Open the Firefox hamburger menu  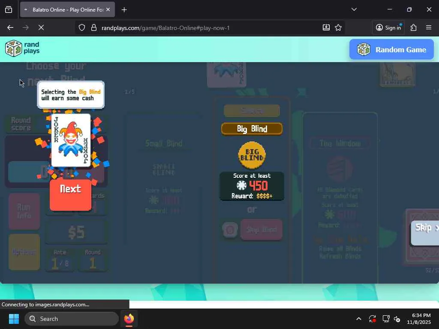[429, 27]
